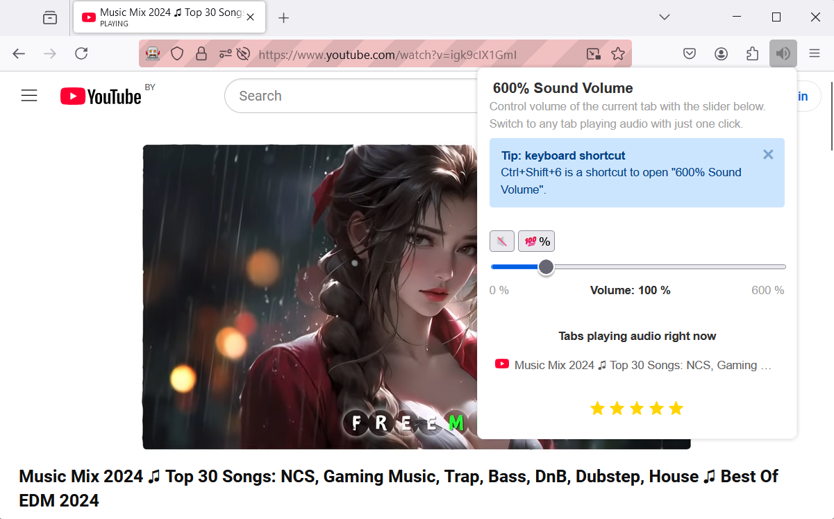Maximize the Firefox window

click(776, 17)
